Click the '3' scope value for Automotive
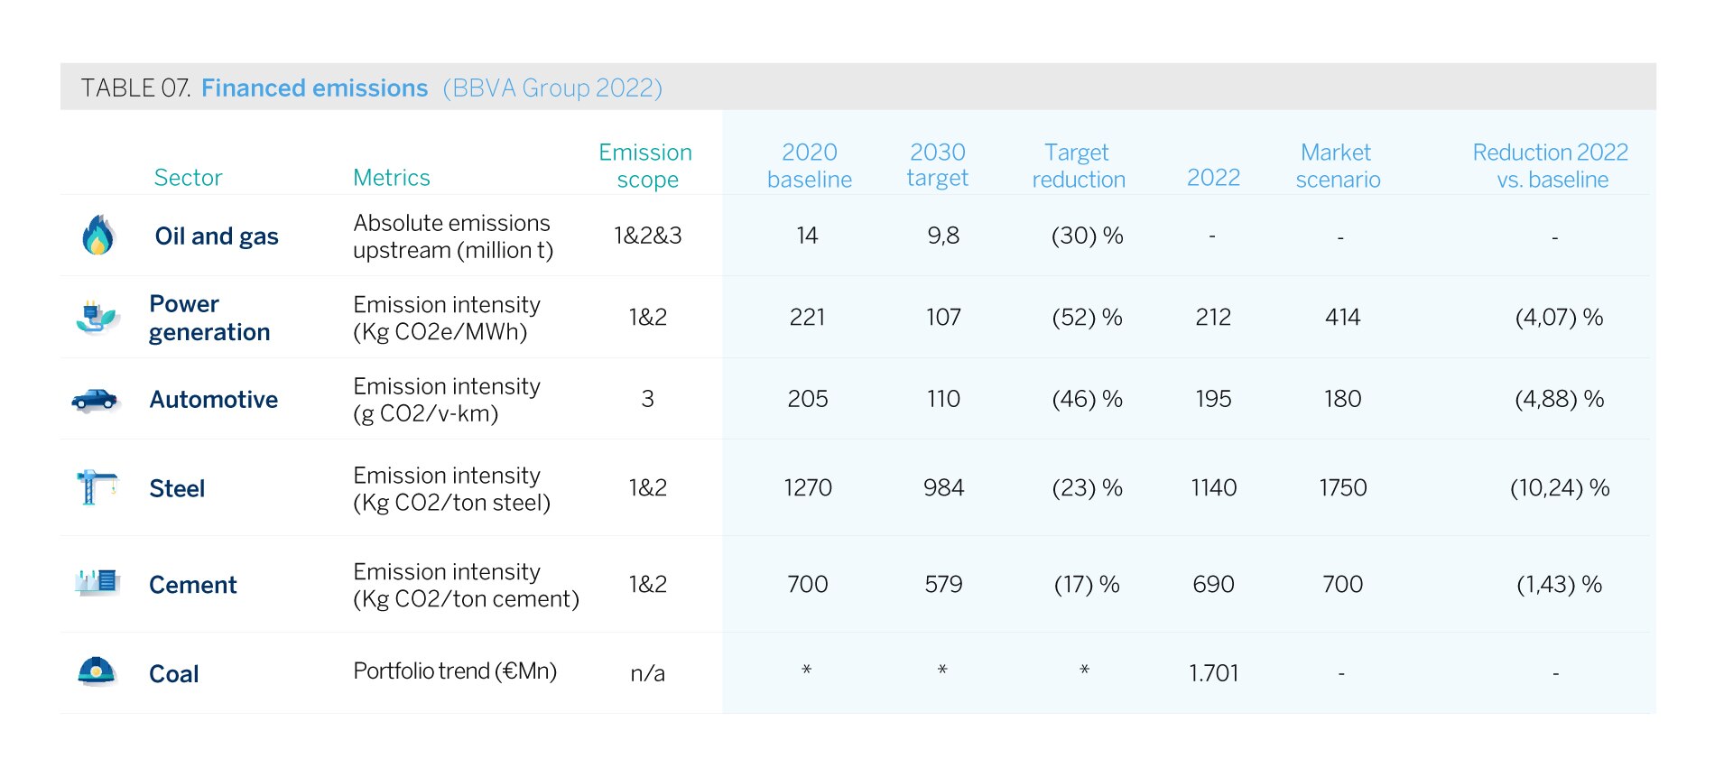The height and width of the screenshot is (768, 1733). (647, 399)
